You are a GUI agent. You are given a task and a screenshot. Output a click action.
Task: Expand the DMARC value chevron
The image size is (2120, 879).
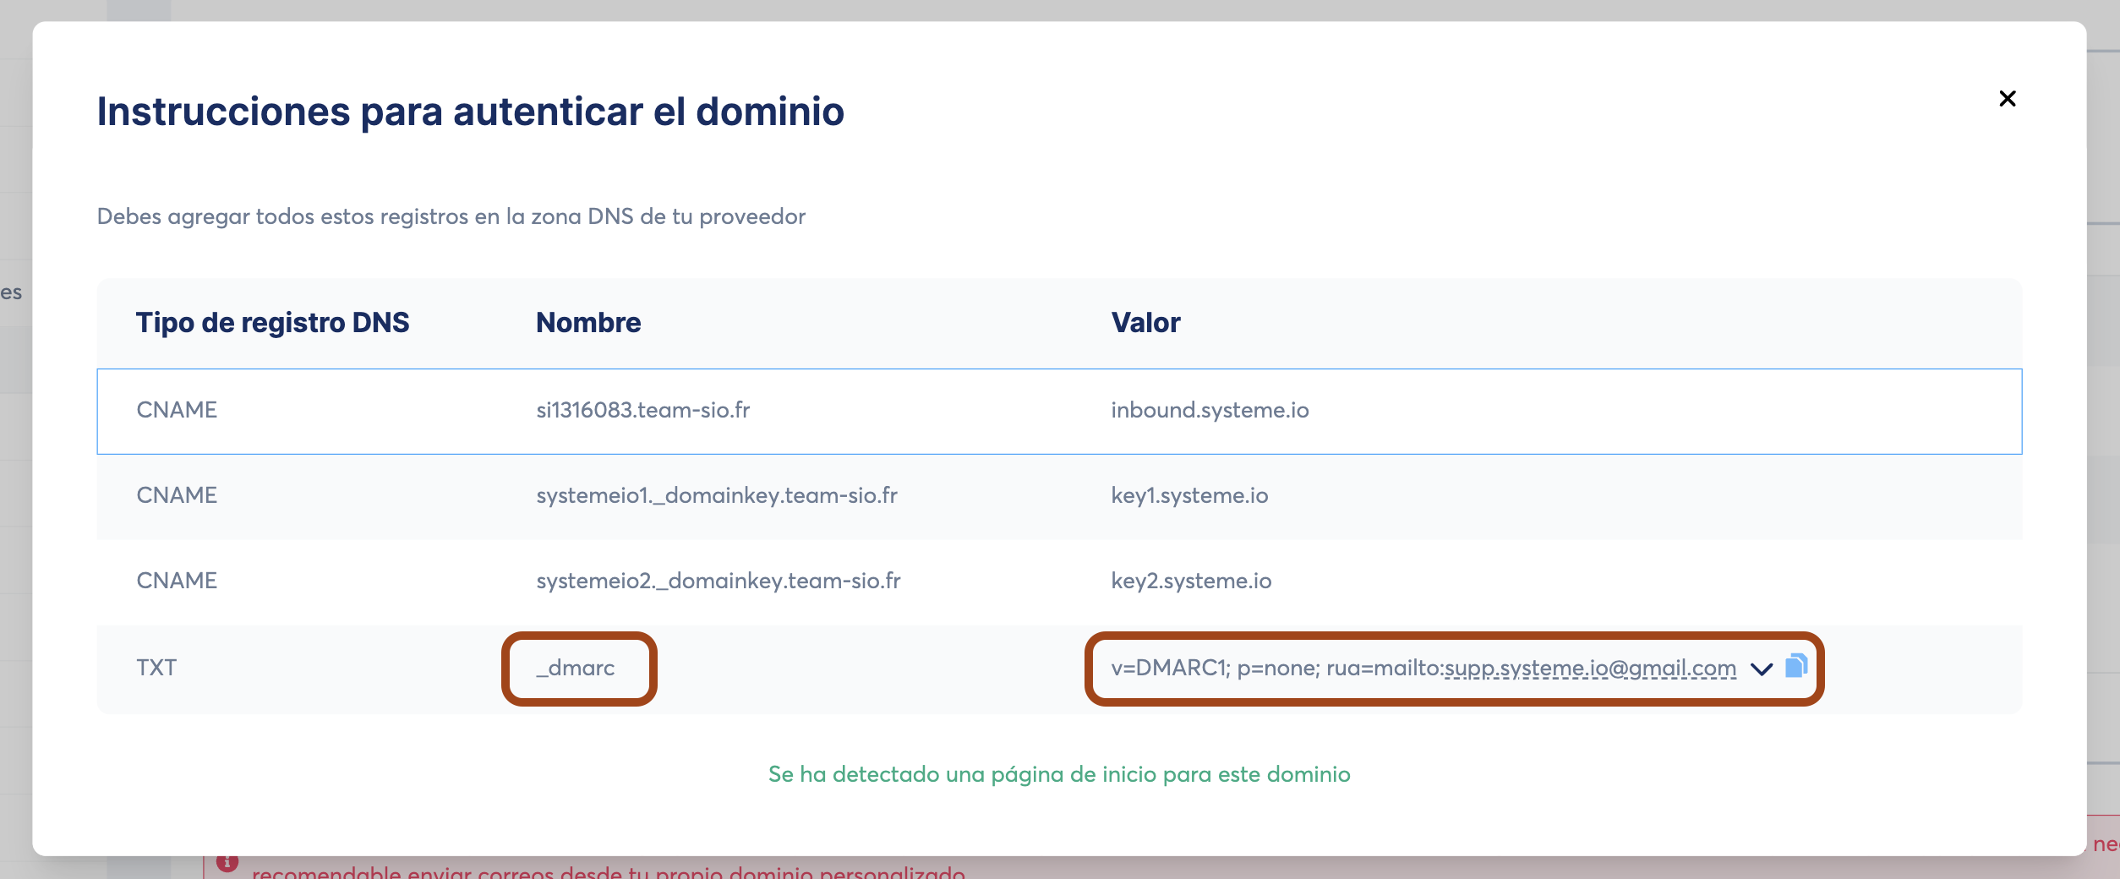pyautogui.click(x=1762, y=669)
